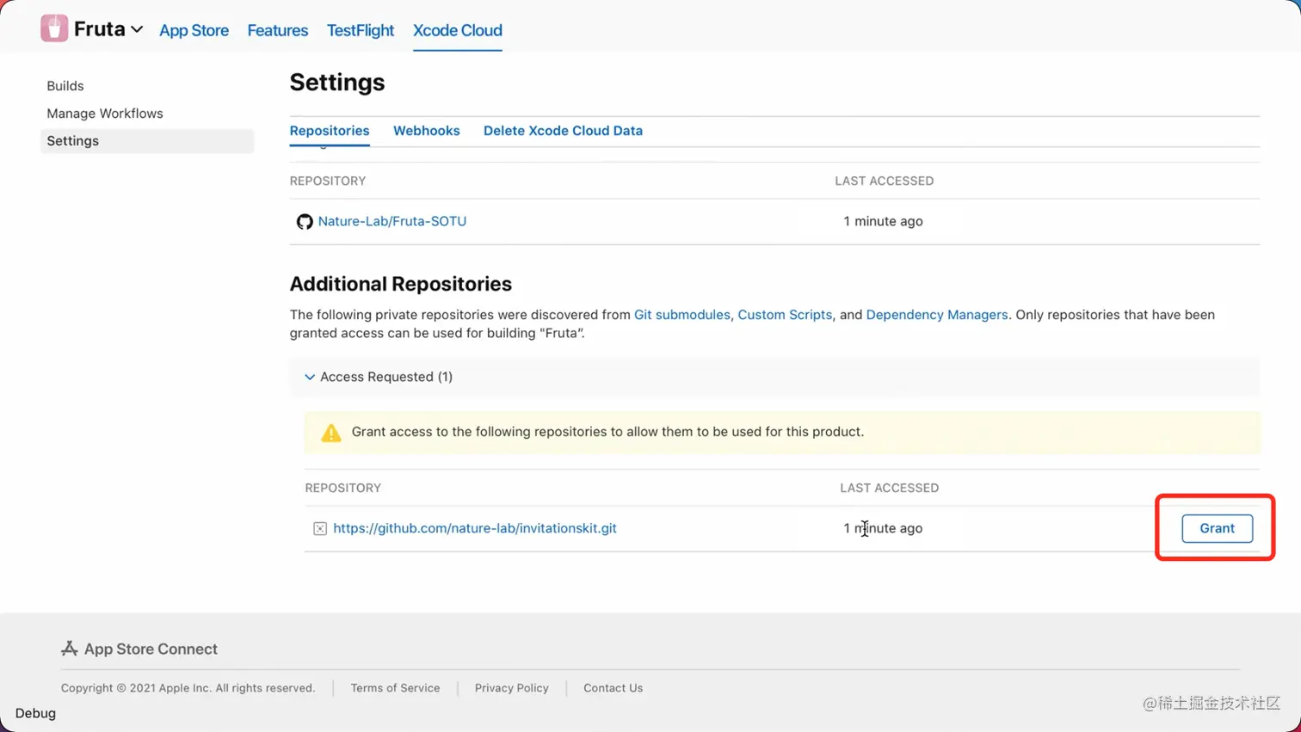Click the Privacy Policy footer link

pos(511,688)
